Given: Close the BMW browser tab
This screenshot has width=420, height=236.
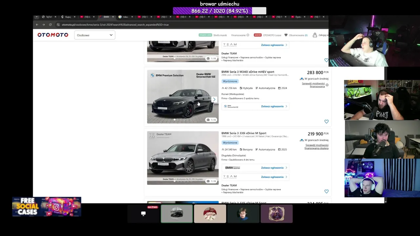Looking at the screenshot, I should click(x=113, y=17).
